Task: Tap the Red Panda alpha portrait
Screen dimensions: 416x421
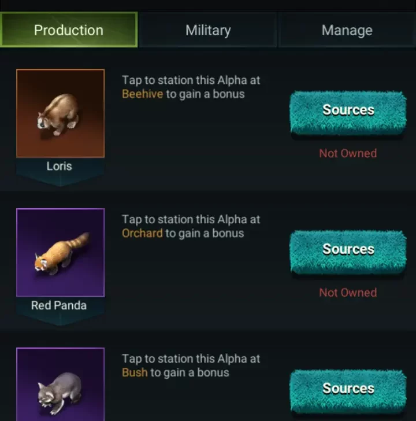Action: pyautogui.click(x=60, y=253)
